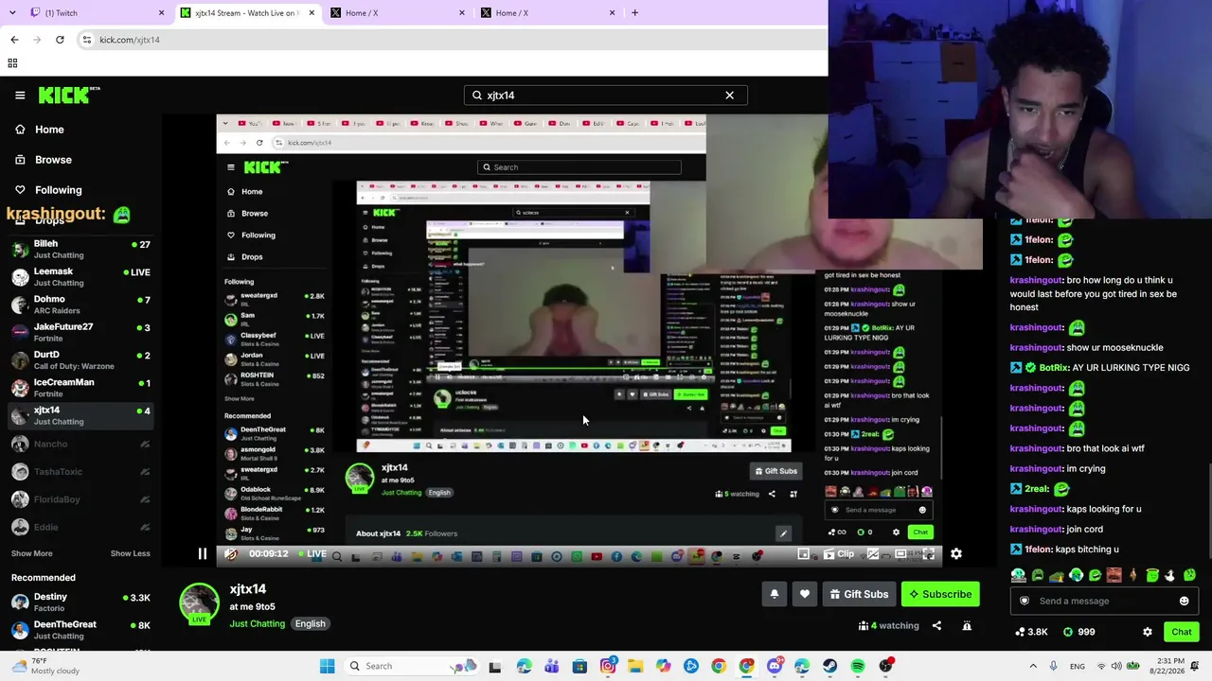The image size is (1212, 681).
Task: Open the stream player settings gear
Action: pyautogui.click(x=956, y=554)
